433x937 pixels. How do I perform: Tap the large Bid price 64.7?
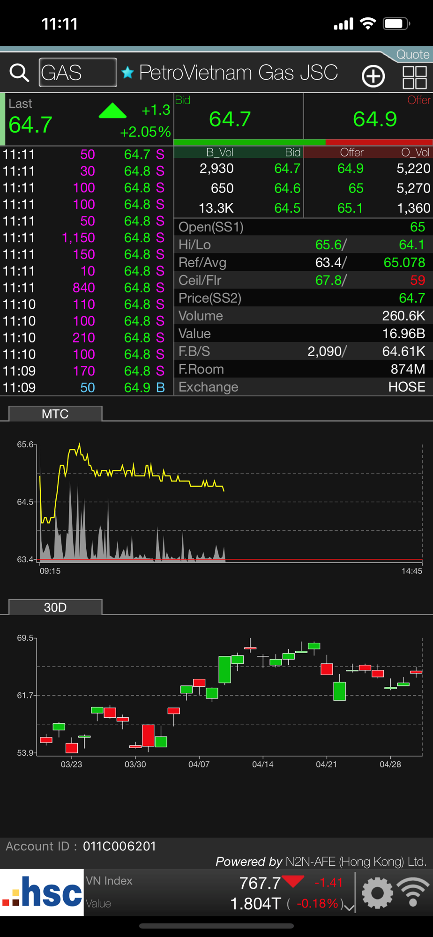pyautogui.click(x=230, y=119)
